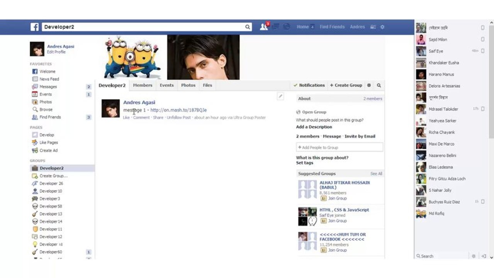
Task: Switch to Events tab
Action: (166, 85)
